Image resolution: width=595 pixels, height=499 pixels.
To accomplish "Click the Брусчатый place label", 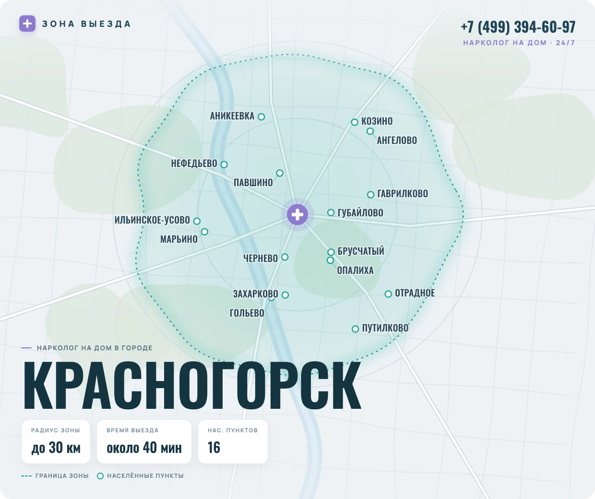I will click(361, 251).
